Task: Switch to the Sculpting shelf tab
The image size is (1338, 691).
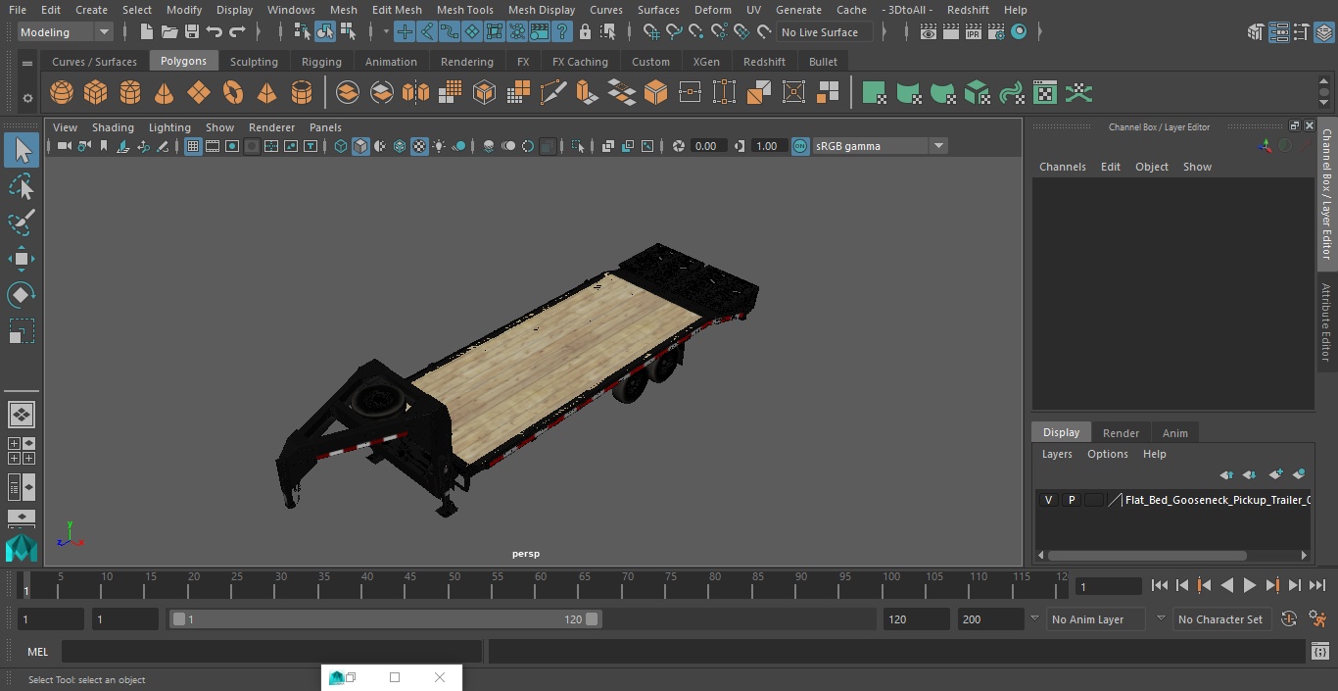Action: click(254, 62)
